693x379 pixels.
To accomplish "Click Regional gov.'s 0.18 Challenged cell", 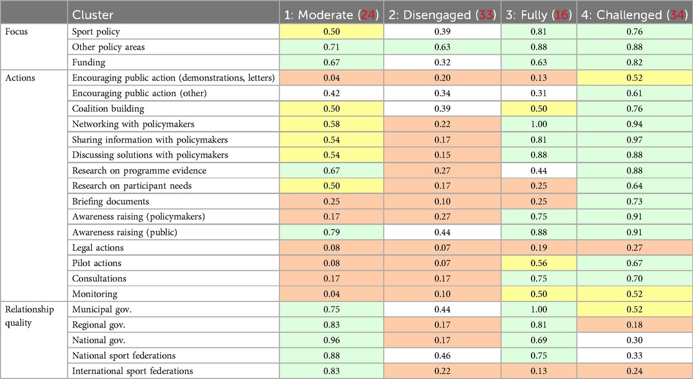I will 635,325.
